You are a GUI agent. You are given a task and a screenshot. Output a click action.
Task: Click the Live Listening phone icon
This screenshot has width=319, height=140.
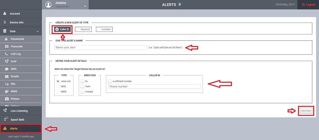pyautogui.click(x=5, y=111)
